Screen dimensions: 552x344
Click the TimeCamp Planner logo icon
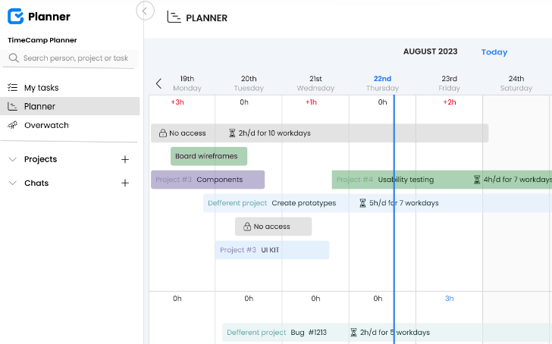(x=15, y=16)
